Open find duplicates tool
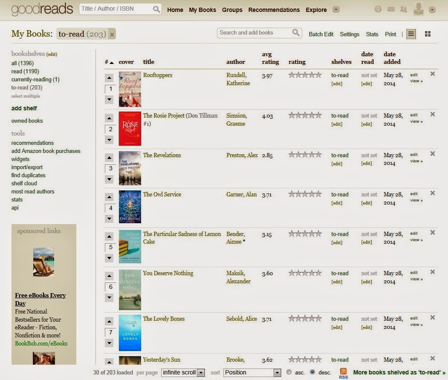 [28, 175]
